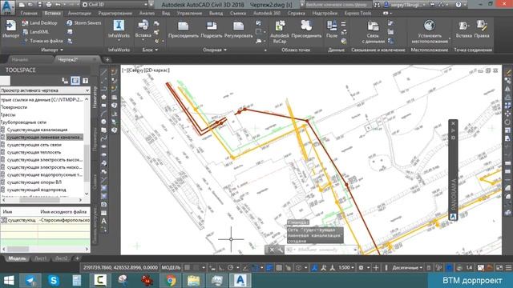The height and width of the screenshot is (288, 513).
Task: Toggle the МОДЕЛЬ space button
Action: click(171, 268)
